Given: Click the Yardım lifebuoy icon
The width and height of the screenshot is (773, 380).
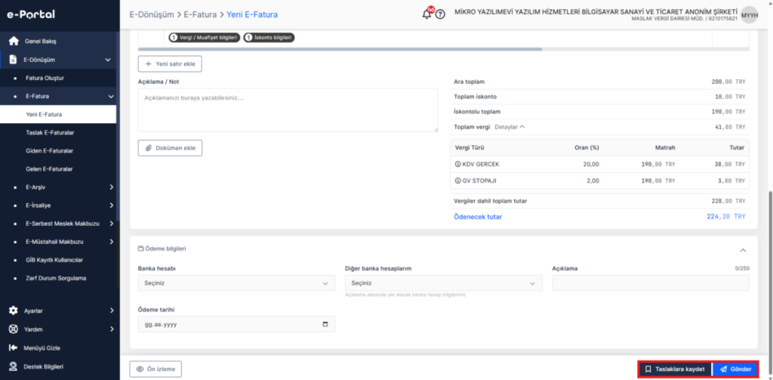Looking at the screenshot, I should tap(14, 329).
